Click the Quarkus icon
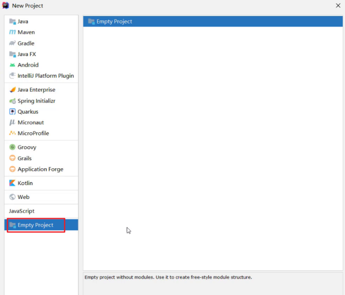This screenshot has width=345, height=295. (x=12, y=112)
